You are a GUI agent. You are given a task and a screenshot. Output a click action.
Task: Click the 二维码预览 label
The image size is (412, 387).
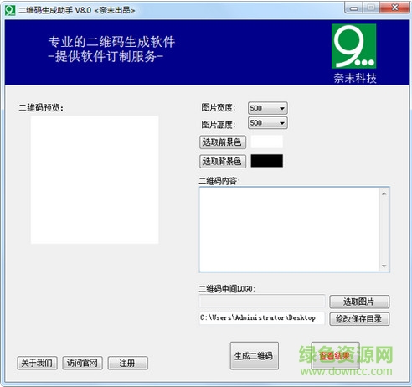(41, 108)
